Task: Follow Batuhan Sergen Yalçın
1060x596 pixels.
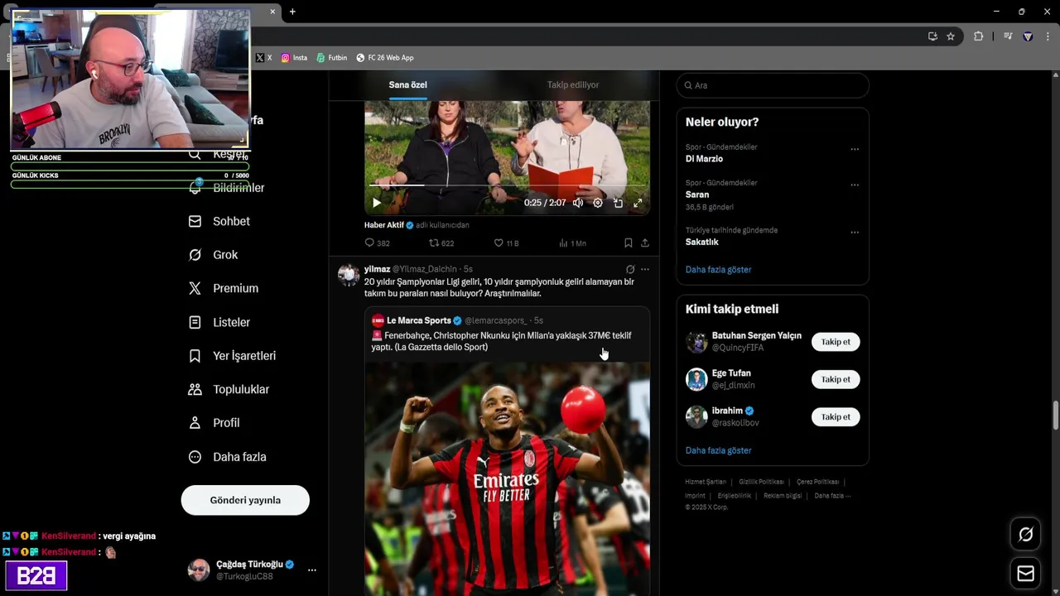Action: [x=836, y=342]
